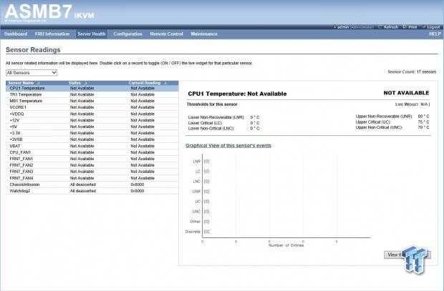The image size is (444, 291).
Task: Click the Logout icon
Action: point(424,27)
